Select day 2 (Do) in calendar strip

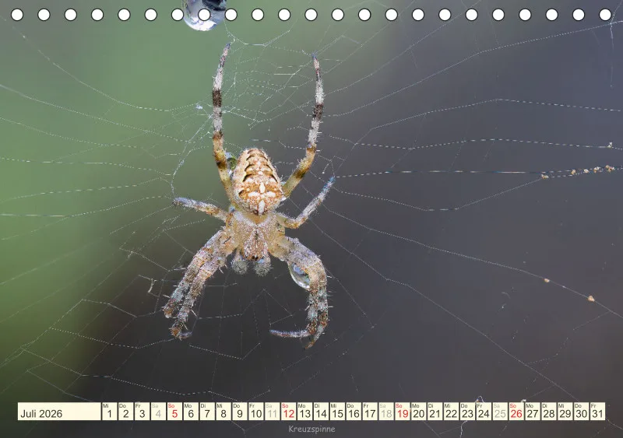125,412
